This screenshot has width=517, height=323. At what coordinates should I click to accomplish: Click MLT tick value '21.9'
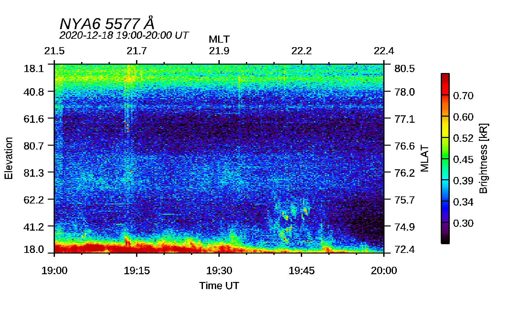[219, 51]
